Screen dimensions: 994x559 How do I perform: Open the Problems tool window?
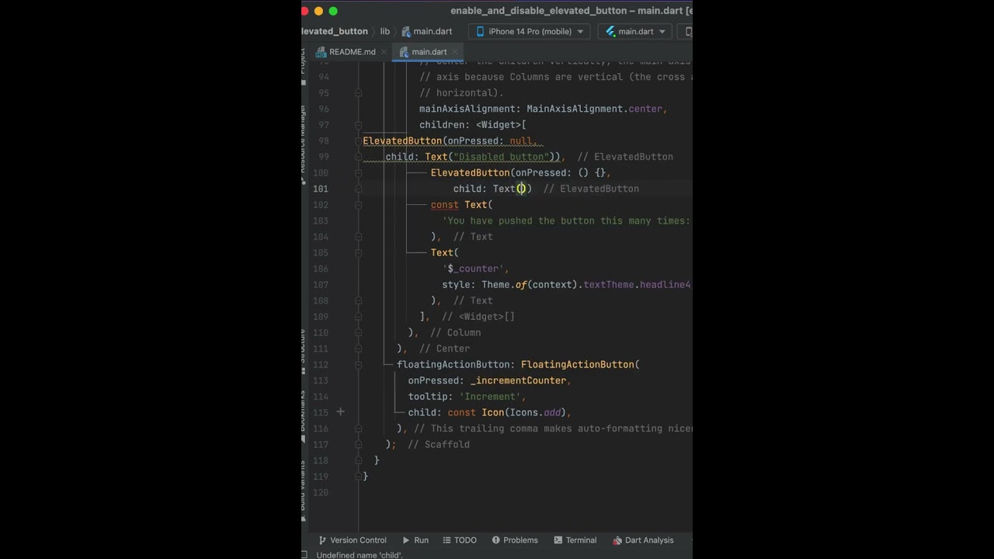513,540
